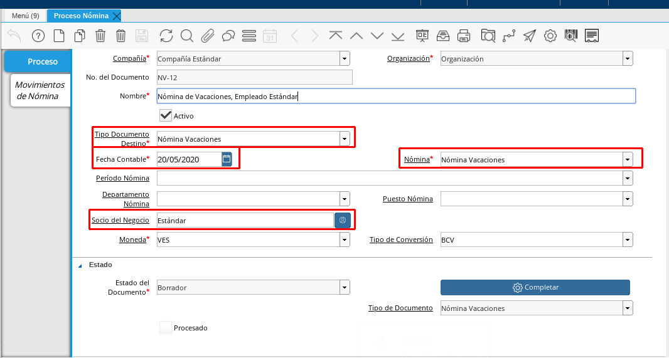Click the Socio del Negocio text field
The image size is (669, 358).
pyautogui.click(x=245, y=220)
